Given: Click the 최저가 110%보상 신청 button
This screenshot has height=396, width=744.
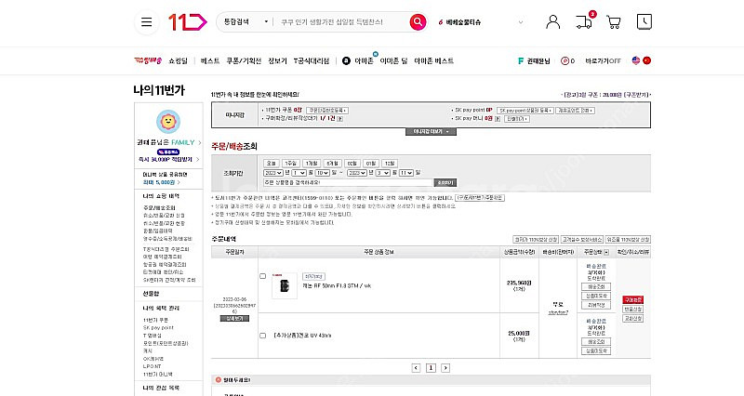Looking at the screenshot, I should tap(536, 240).
